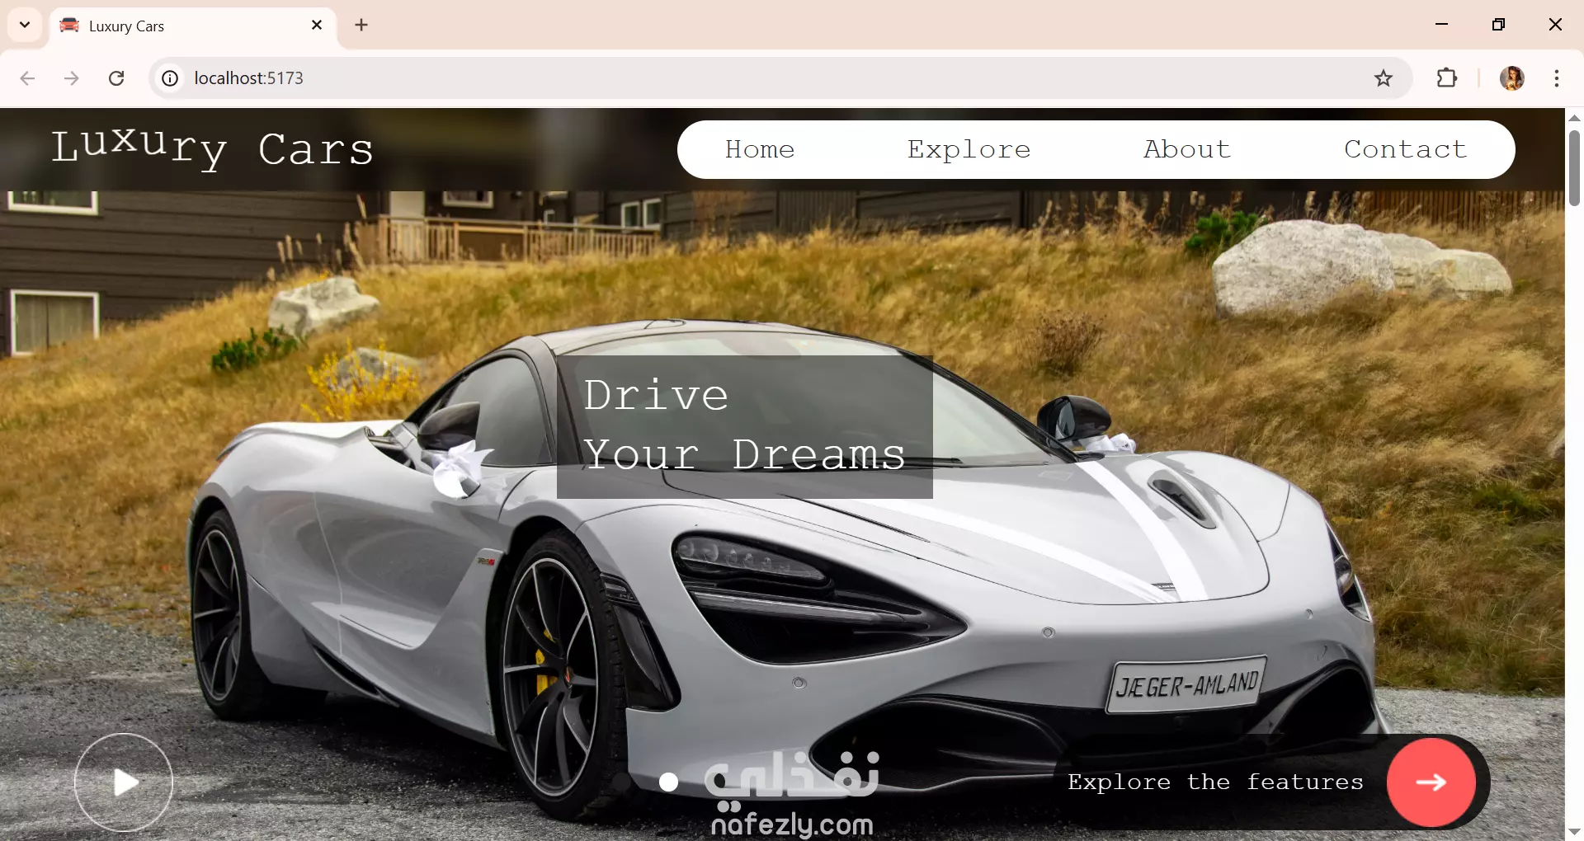Open the Contact nav link

[x=1406, y=149]
